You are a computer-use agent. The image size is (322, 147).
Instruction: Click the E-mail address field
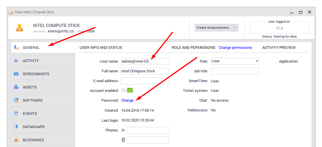point(145,81)
